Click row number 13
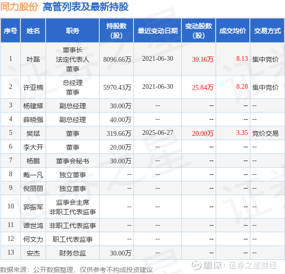 tap(10, 252)
